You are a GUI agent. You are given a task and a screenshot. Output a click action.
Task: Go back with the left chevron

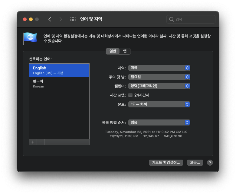pos(50,19)
